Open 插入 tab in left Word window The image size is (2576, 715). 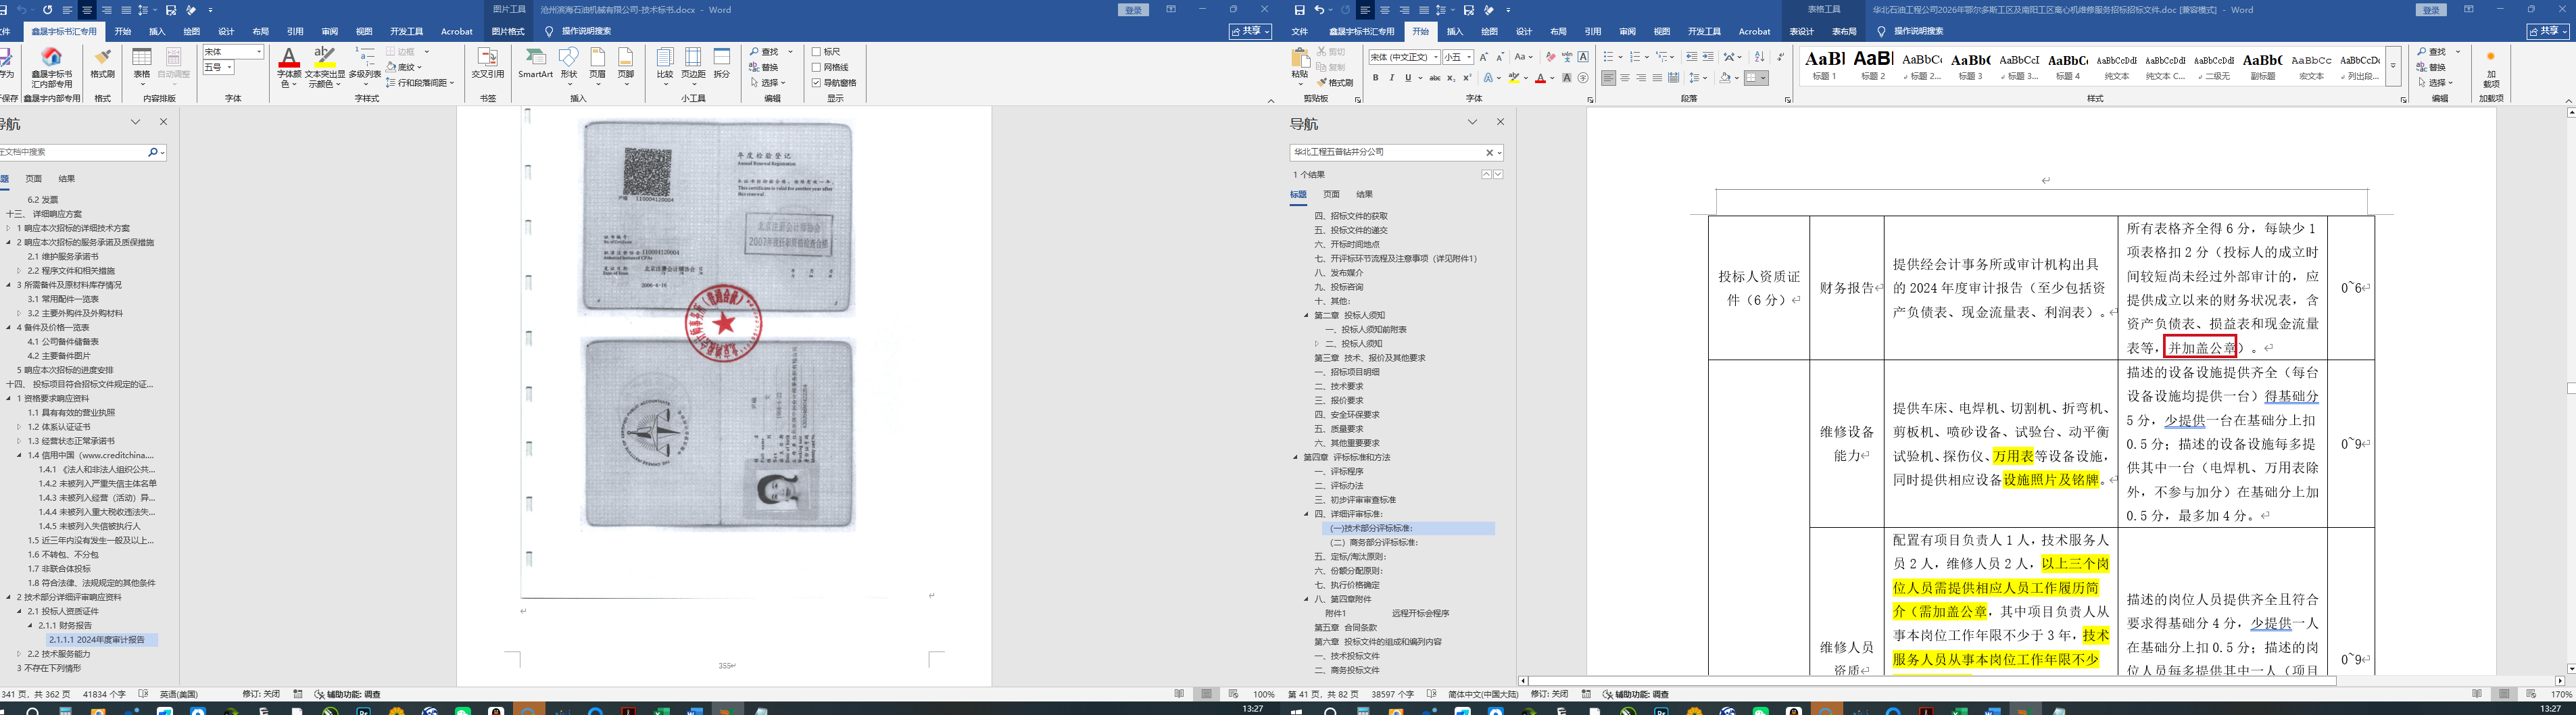157,31
